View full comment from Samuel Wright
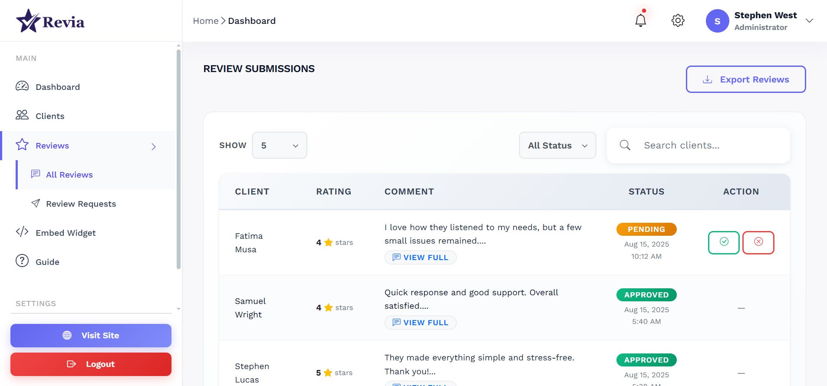Screen dimensions: 827x386 (420, 323)
